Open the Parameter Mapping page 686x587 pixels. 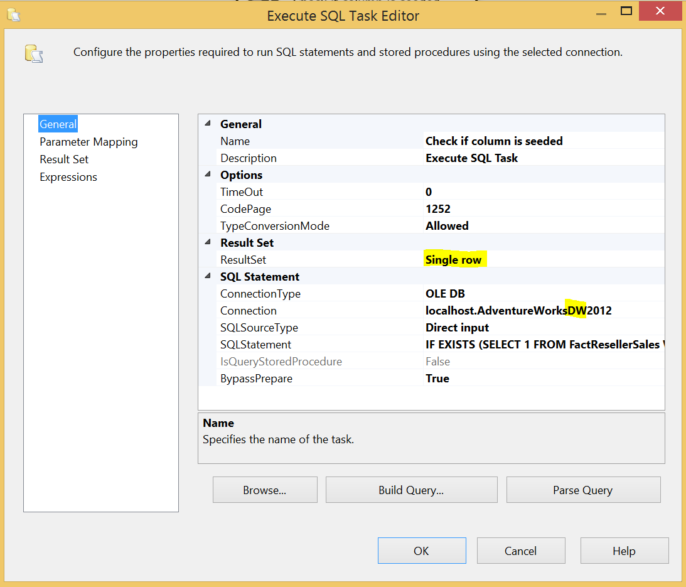88,142
